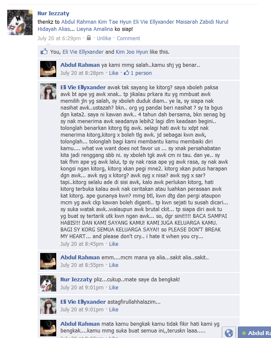This screenshot has width=271, height=338.
Task: Open Abdul Rahman chat tab
Action: click(255, 333)
